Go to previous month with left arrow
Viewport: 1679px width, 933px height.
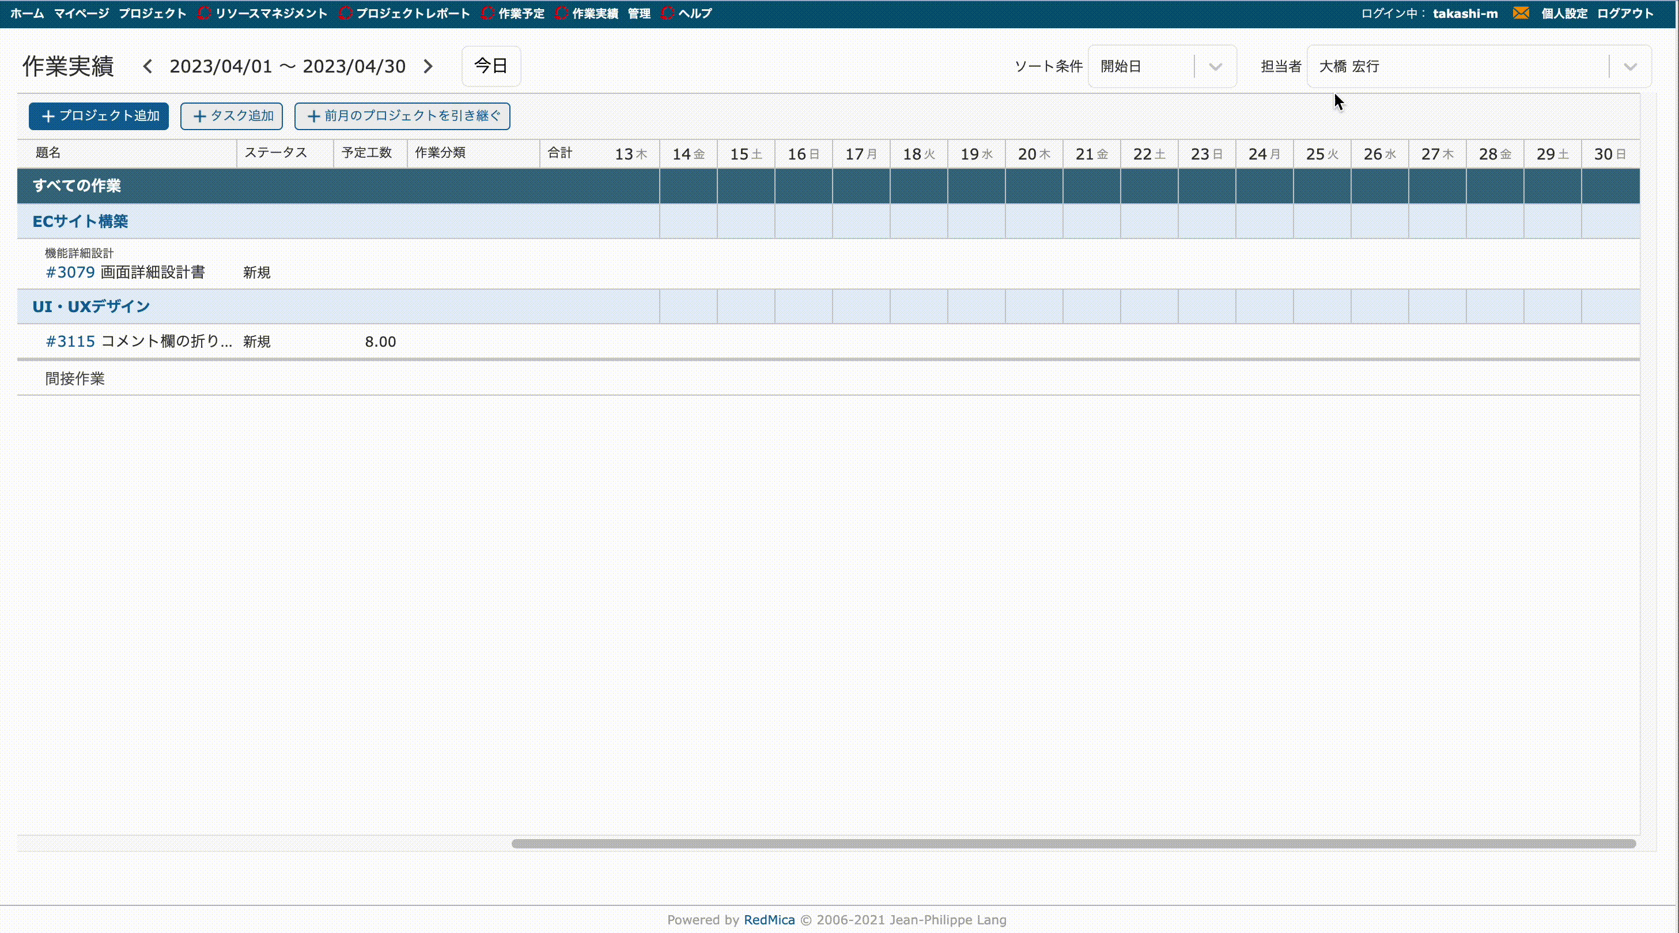(x=148, y=66)
